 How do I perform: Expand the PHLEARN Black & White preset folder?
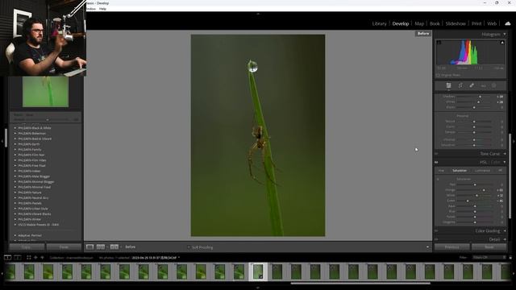(15, 128)
